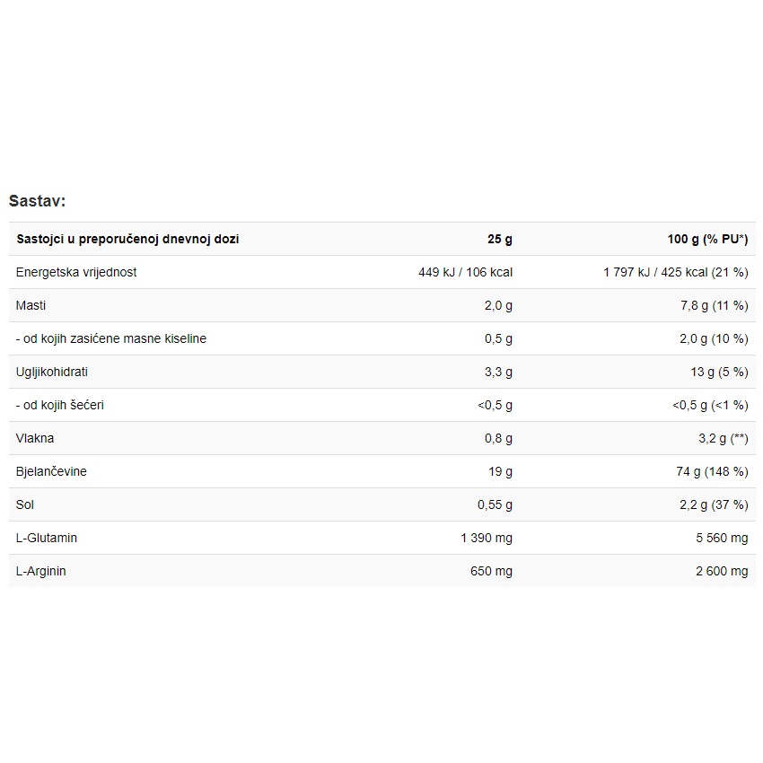Click the 'od kojih šećeri' row label
Screen dimensions: 763x763
click(x=60, y=405)
